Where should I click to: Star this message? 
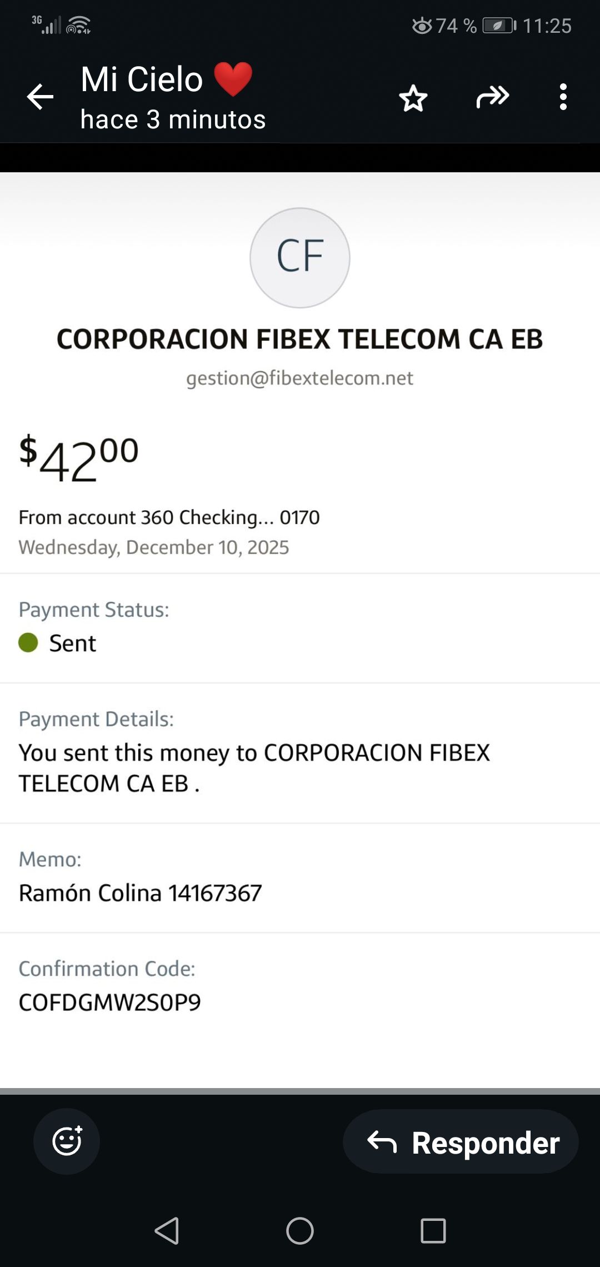(413, 98)
